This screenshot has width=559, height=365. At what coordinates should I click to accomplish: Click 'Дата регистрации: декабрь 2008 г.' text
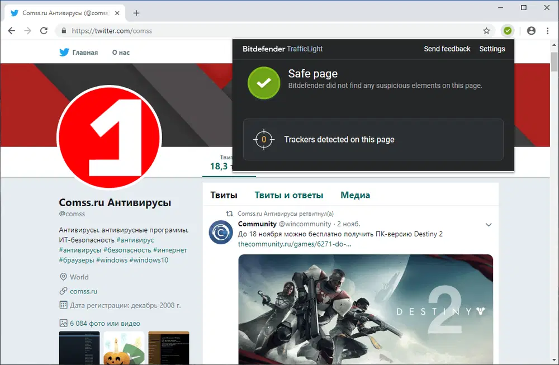tap(125, 305)
